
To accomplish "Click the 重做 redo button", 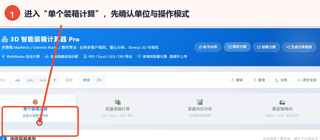I will pyautogui.click(x=259, y=80).
